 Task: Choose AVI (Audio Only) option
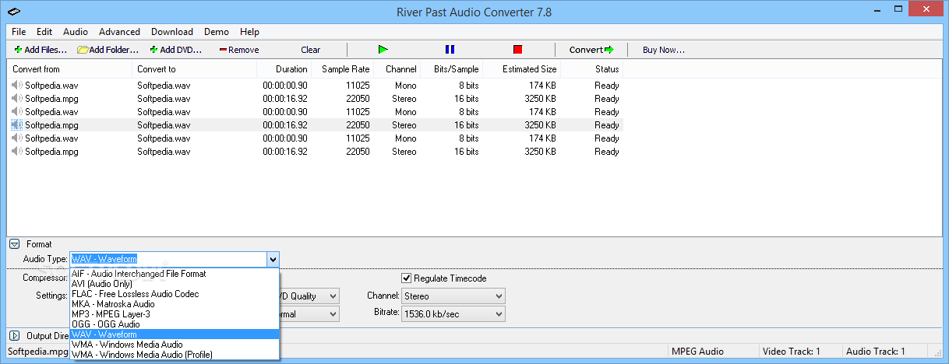pyautogui.click(x=174, y=284)
